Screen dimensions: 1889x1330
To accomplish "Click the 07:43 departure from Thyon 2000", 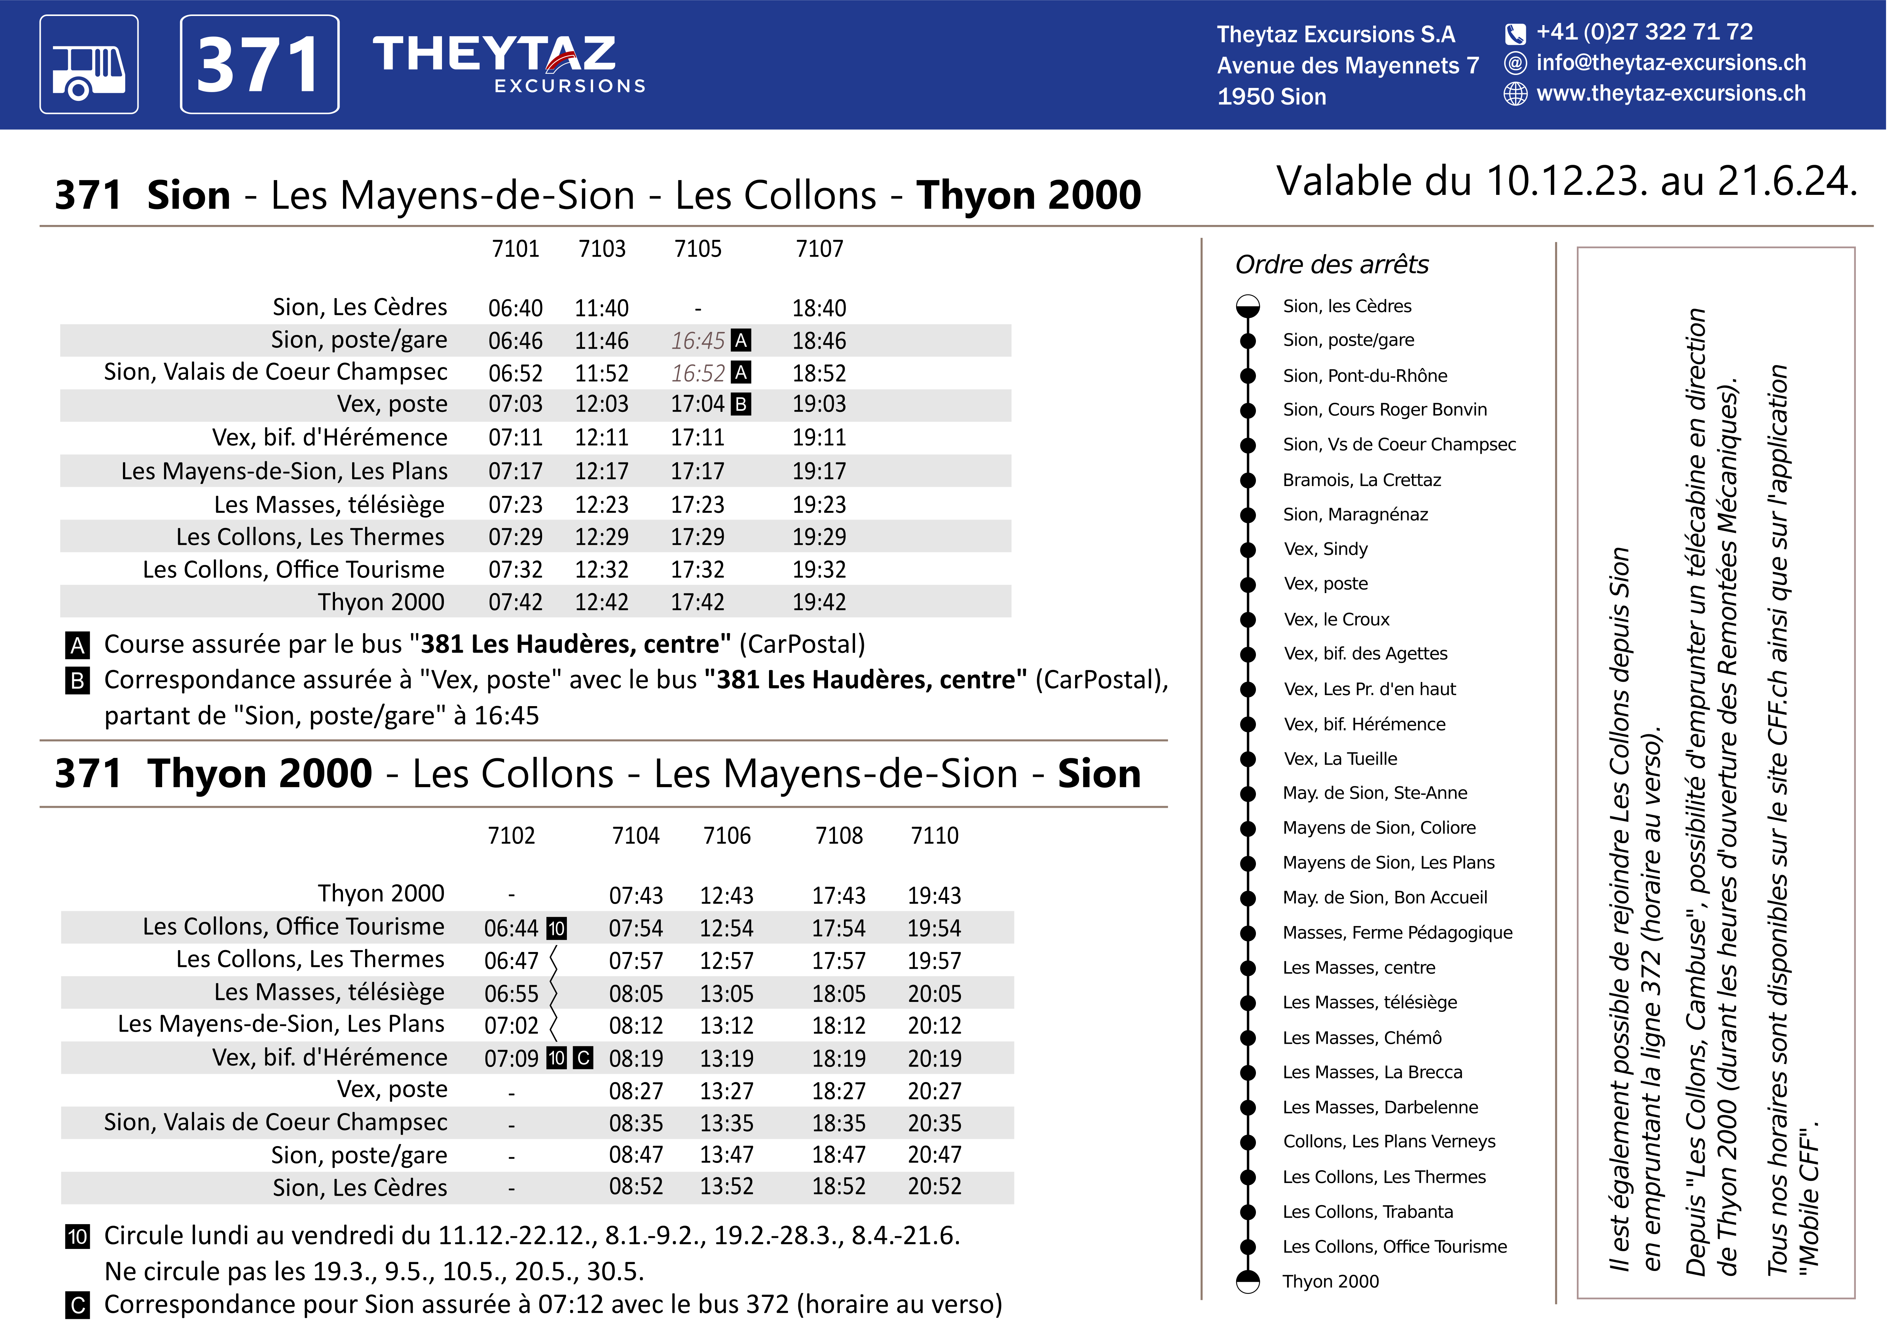I will (x=636, y=896).
